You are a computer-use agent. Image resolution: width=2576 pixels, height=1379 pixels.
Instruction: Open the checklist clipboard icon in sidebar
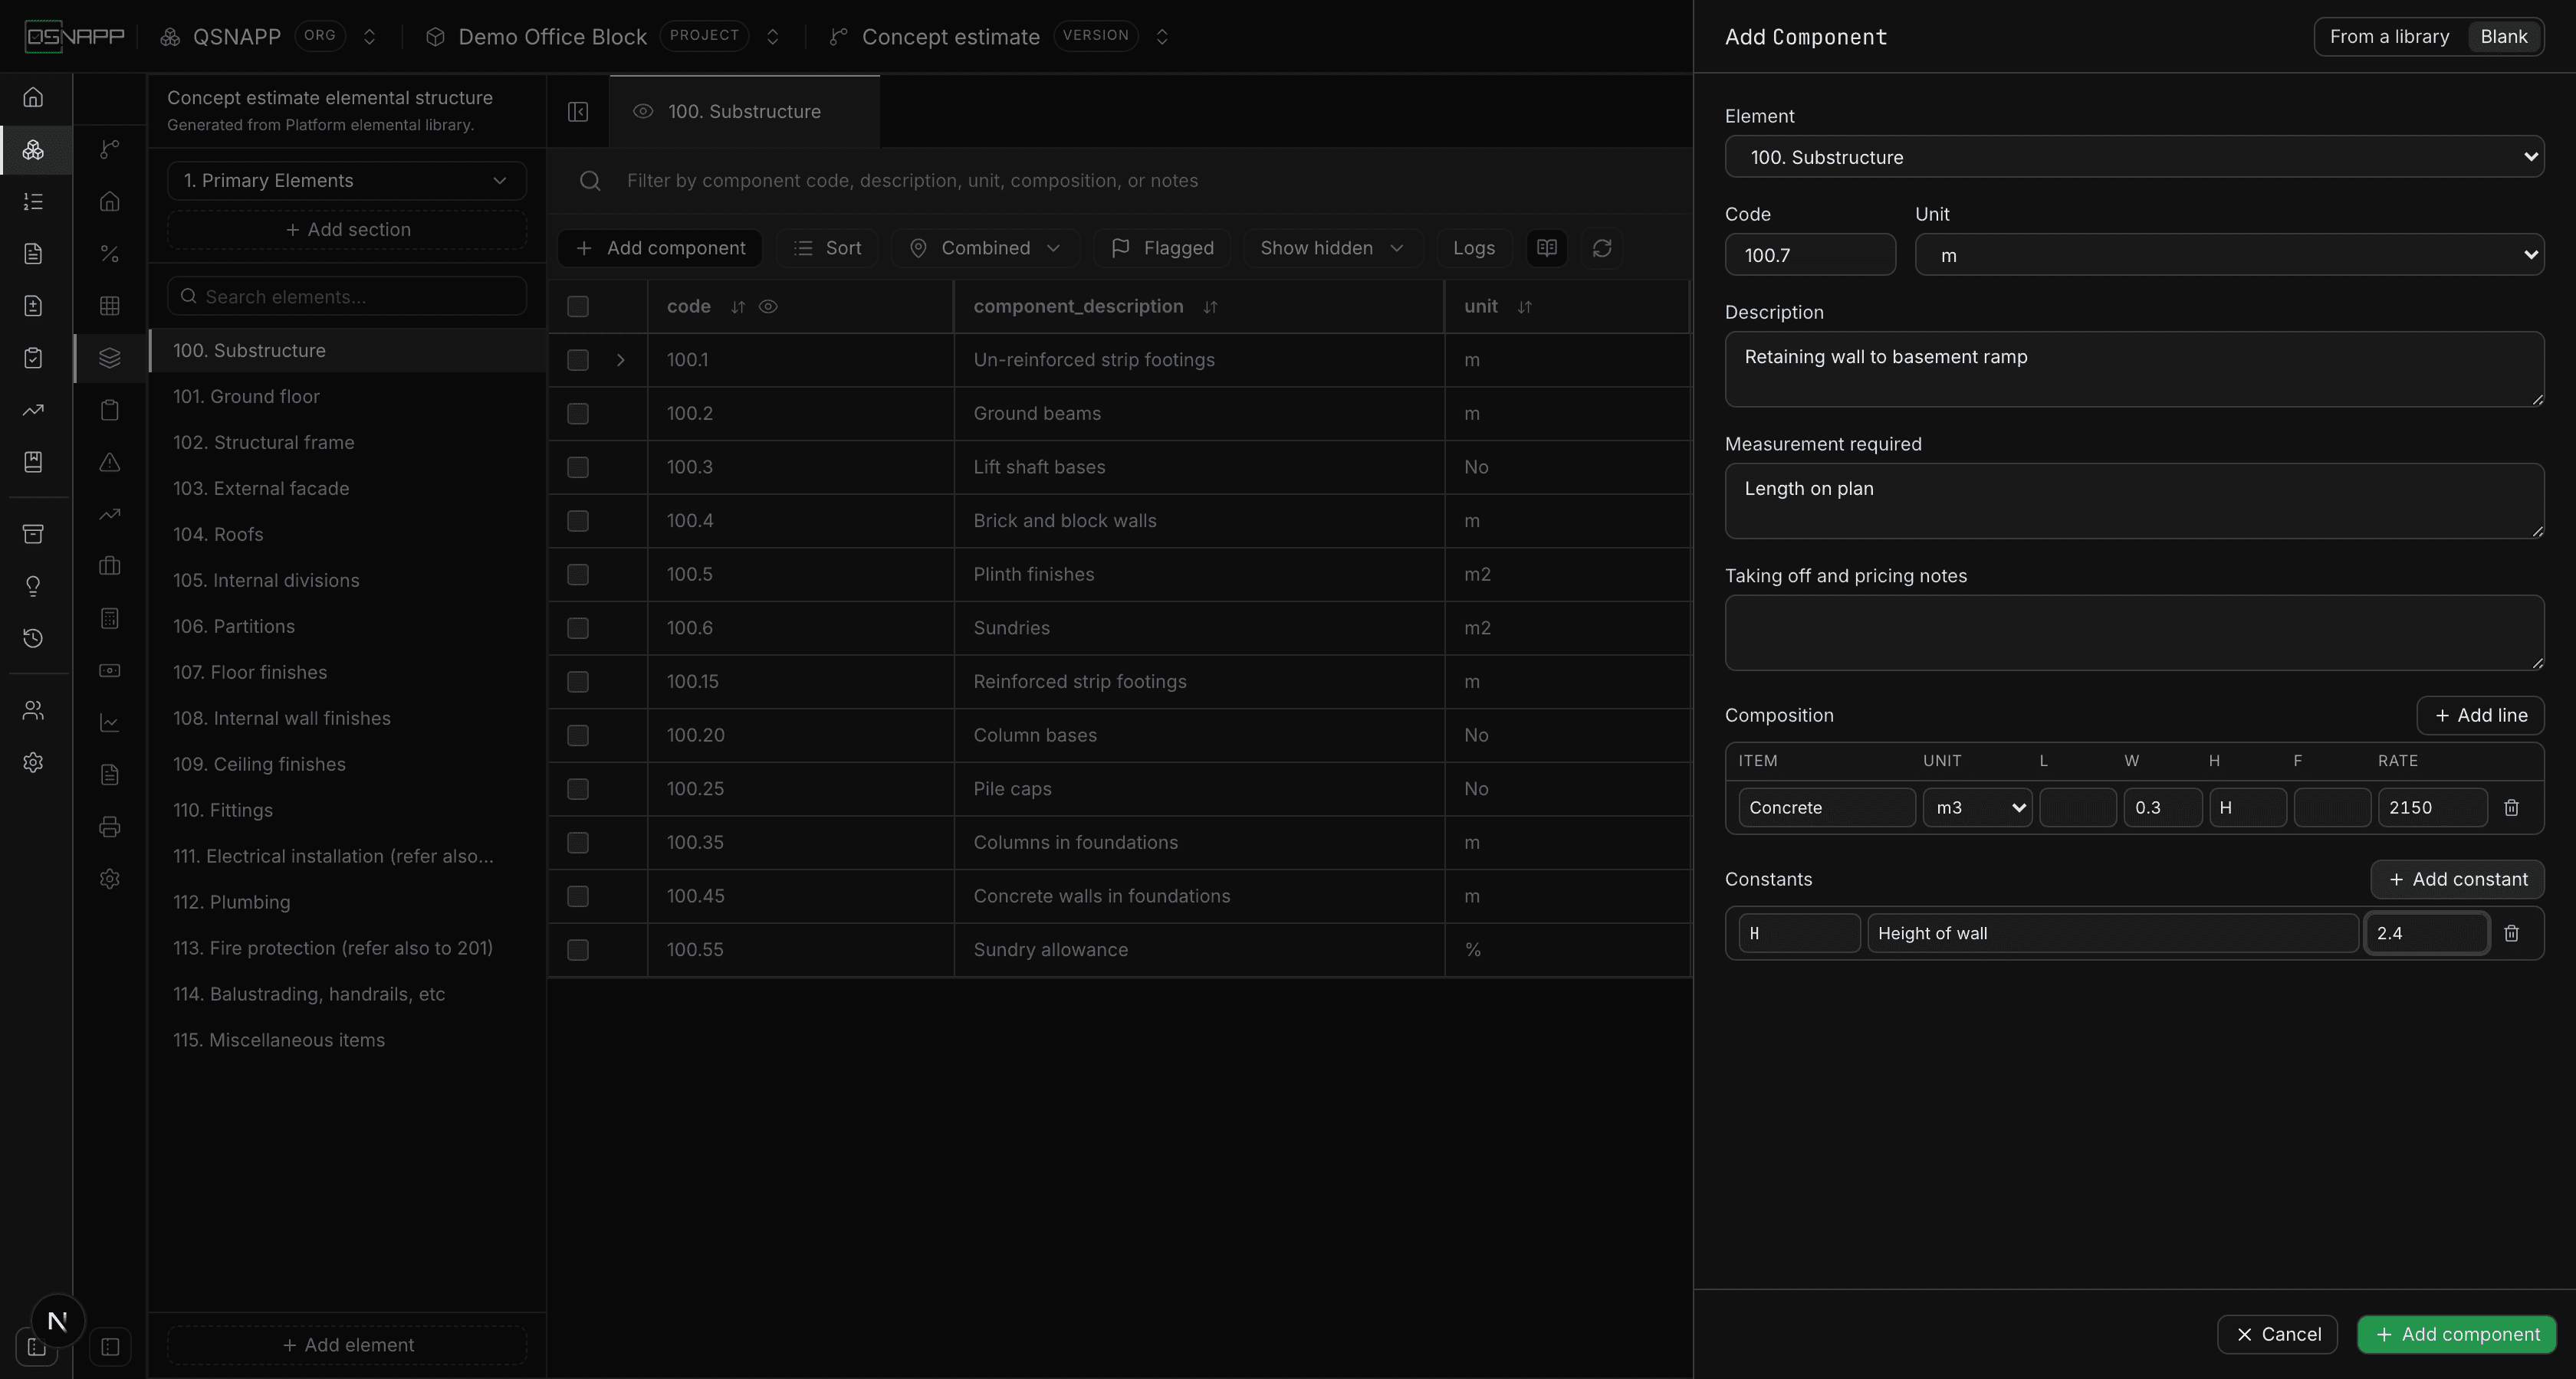pos(33,358)
